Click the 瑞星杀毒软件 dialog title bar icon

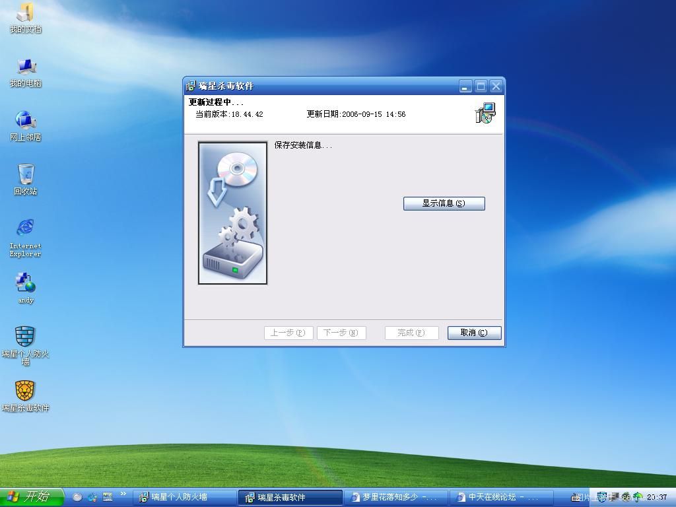click(x=191, y=86)
